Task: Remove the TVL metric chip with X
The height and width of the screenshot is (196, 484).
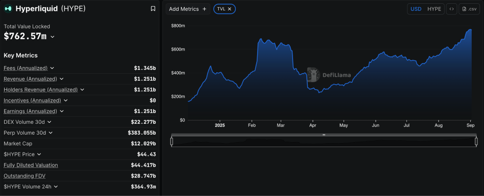Action: [229, 9]
